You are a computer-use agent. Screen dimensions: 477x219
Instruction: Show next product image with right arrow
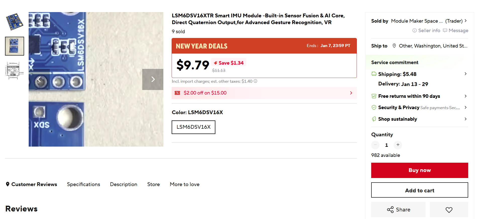pyautogui.click(x=153, y=79)
